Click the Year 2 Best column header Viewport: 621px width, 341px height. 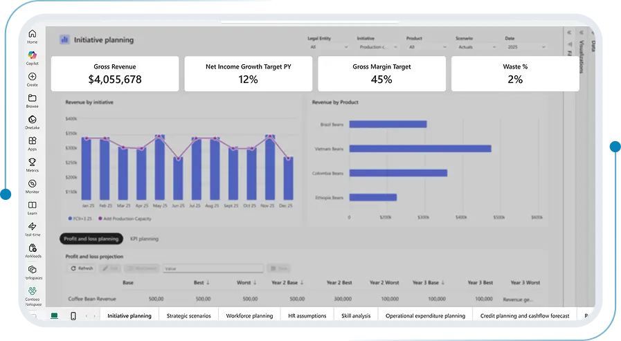tap(339, 282)
